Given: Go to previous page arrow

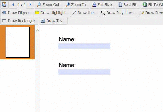Looking at the screenshot, I should pyautogui.click(x=13, y=4).
